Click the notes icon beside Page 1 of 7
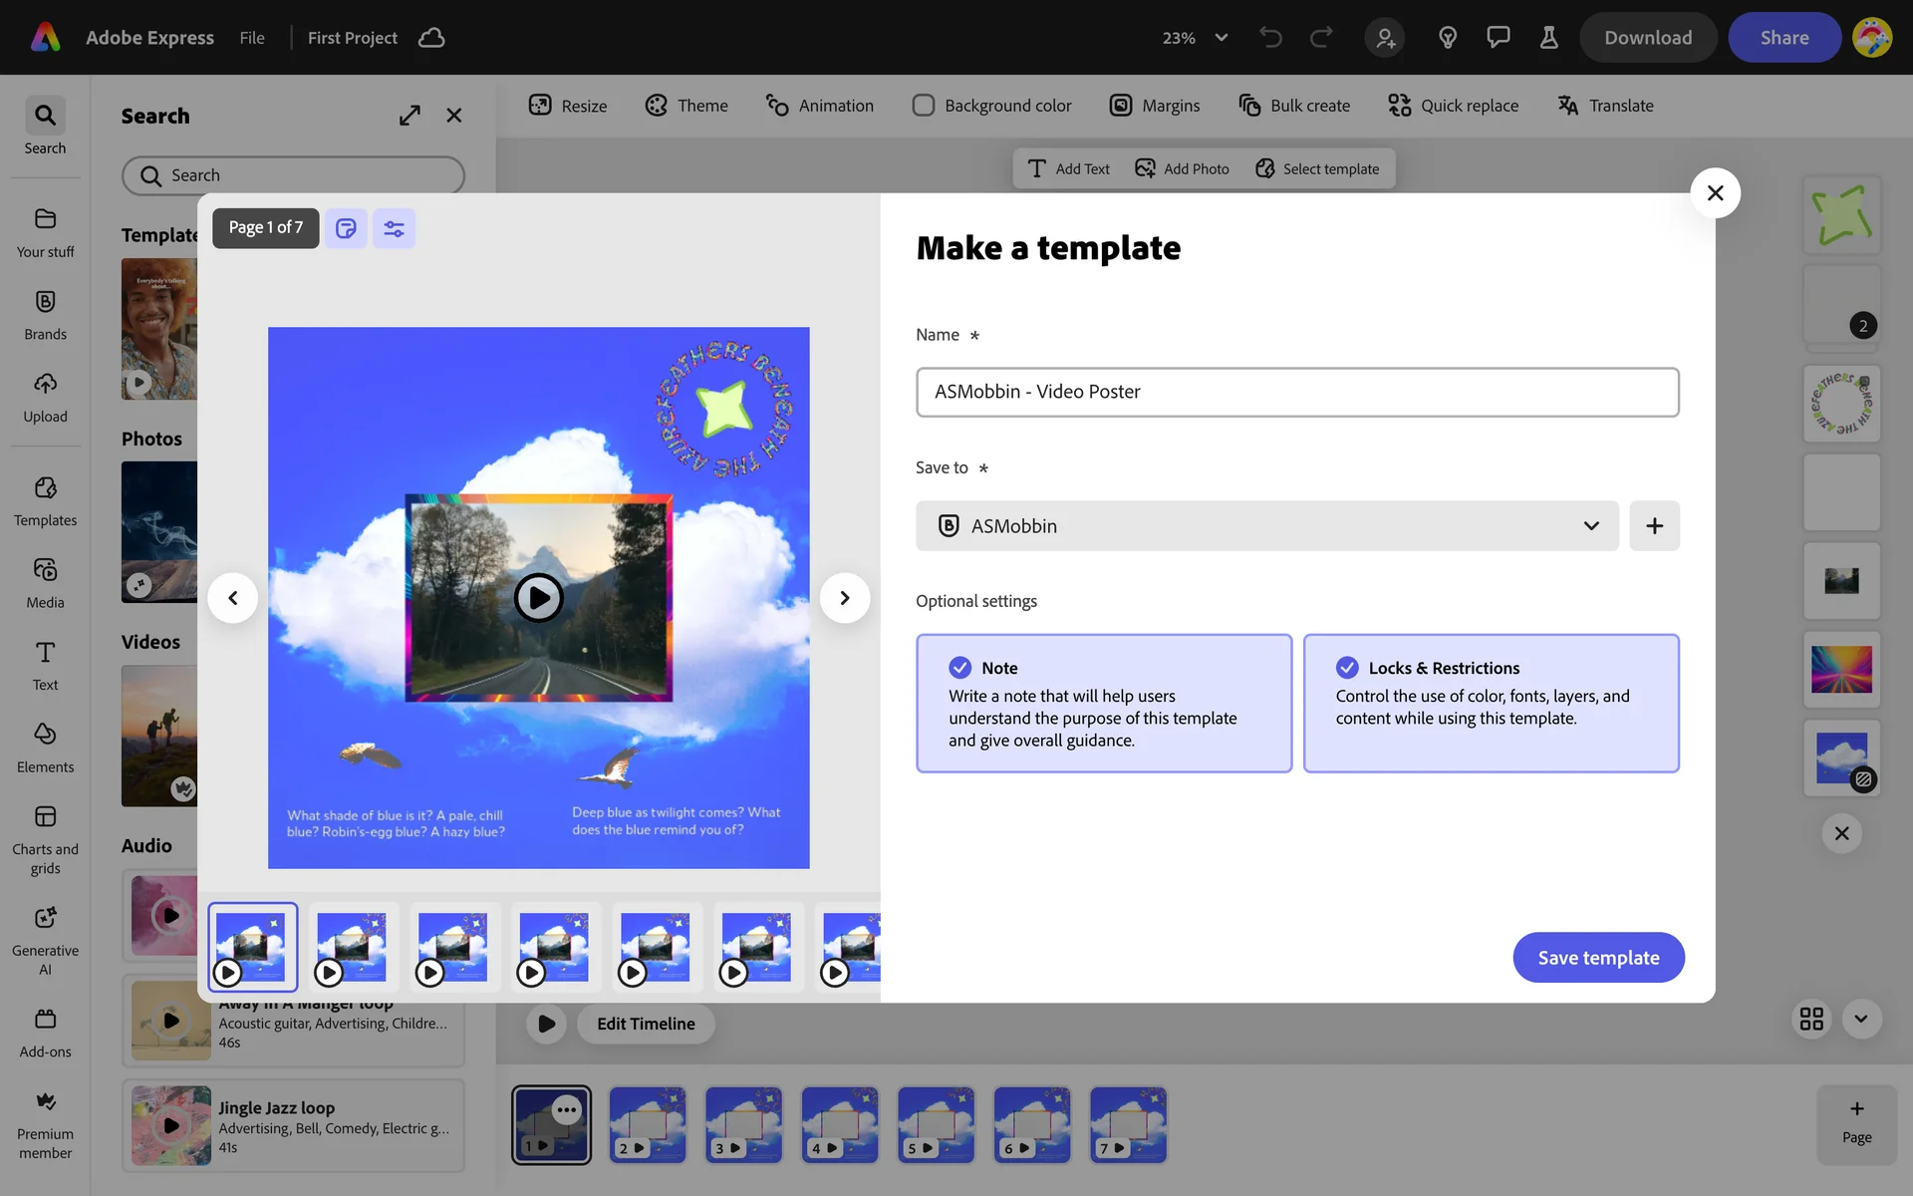 pos(346,228)
